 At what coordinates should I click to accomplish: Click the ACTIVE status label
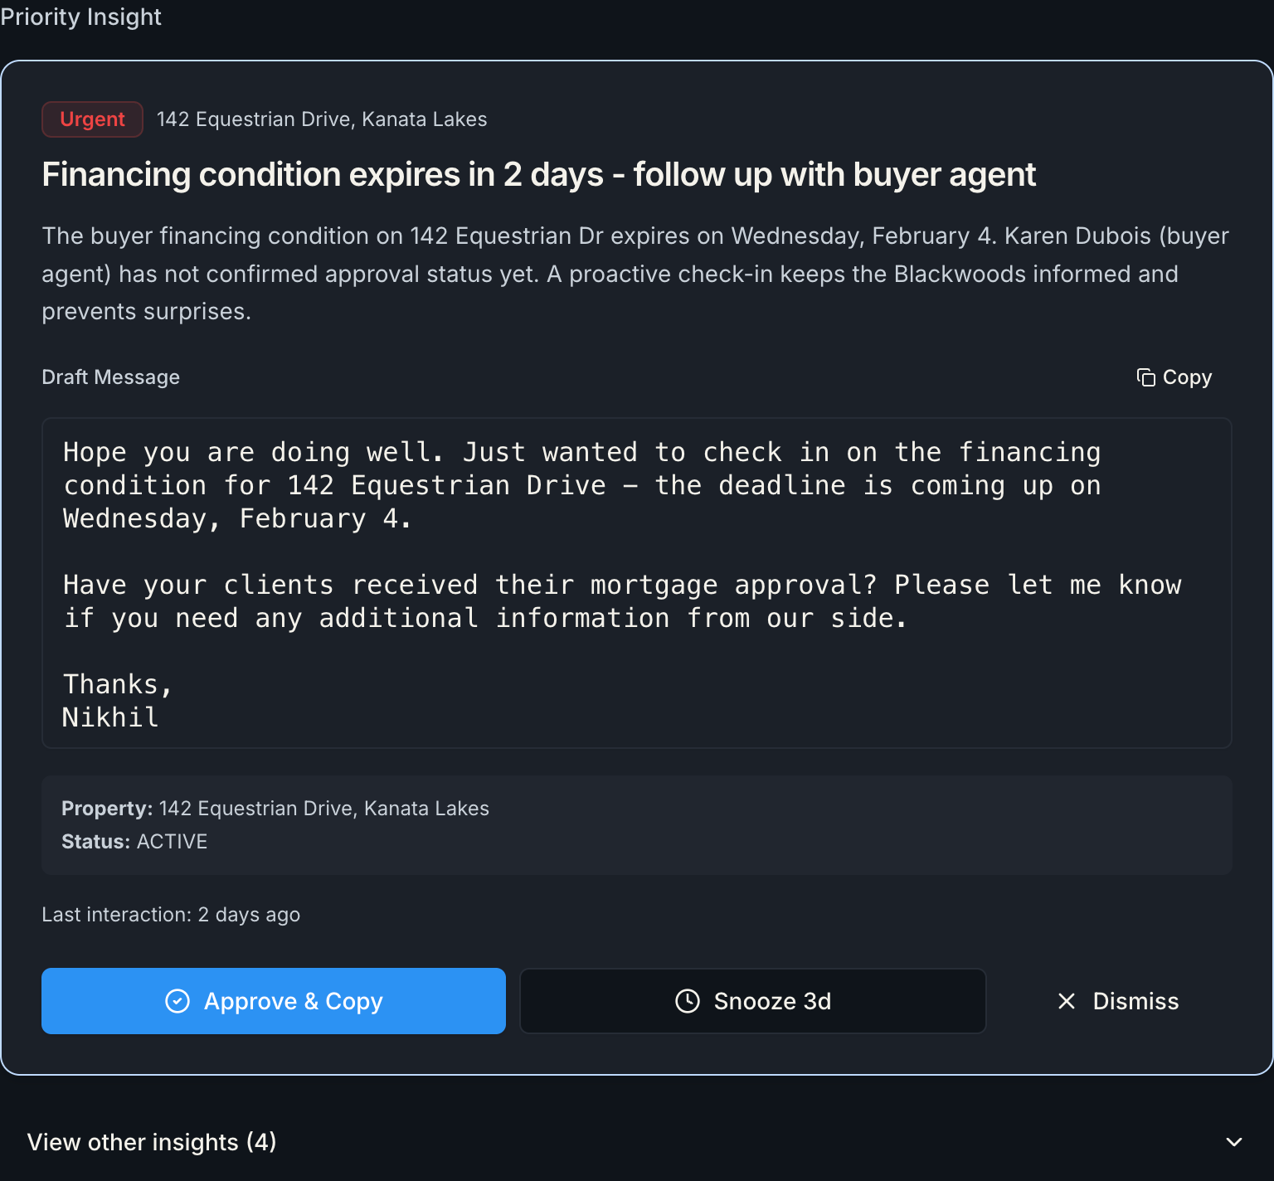click(172, 841)
